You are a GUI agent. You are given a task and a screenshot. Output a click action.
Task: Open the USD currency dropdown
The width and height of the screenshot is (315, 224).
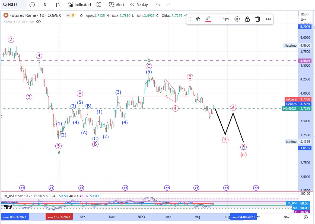(x=305, y=14)
